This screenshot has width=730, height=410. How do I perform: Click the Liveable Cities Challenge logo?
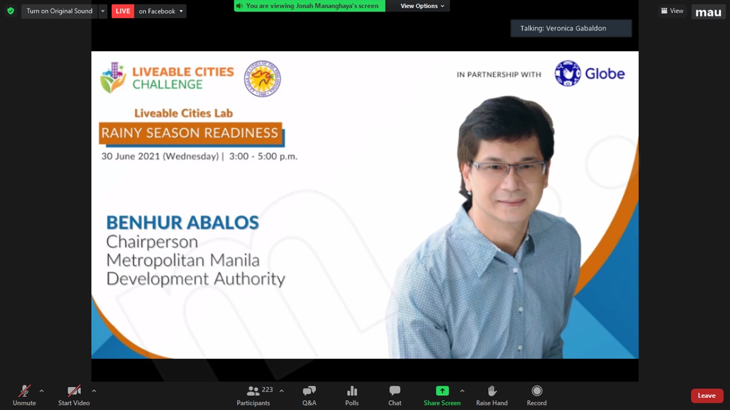click(x=167, y=78)
